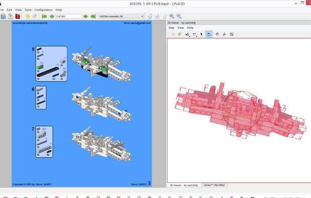The image size is (311, 198).
Task: Open the main window Help menu
Action: point(59,10)
